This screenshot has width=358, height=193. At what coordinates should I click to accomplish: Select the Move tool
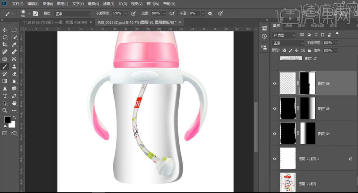tap(5, 30)
